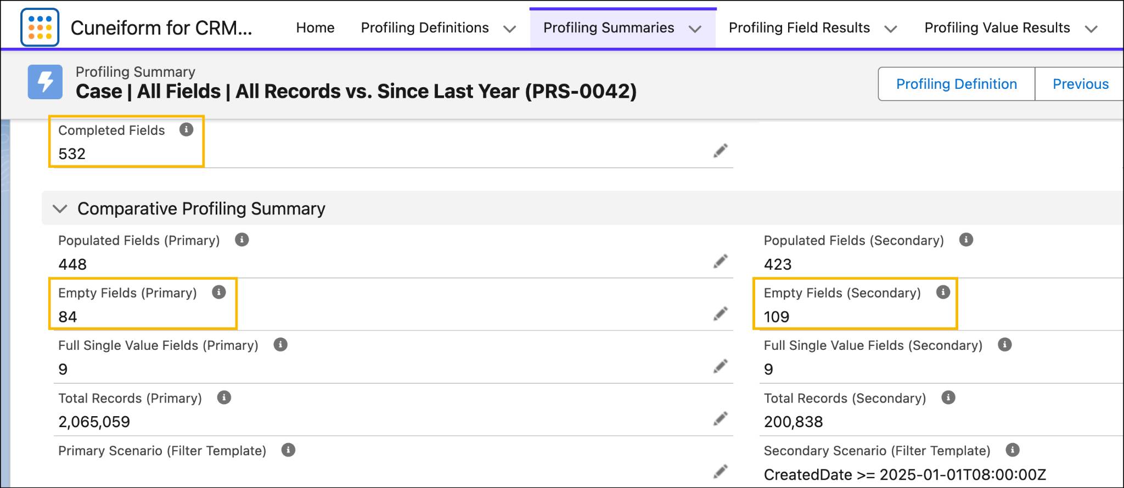This screenshot has height=488, width=1124.
Task: Select Total Records (Secondary) value 200,838
Action: 794,422
